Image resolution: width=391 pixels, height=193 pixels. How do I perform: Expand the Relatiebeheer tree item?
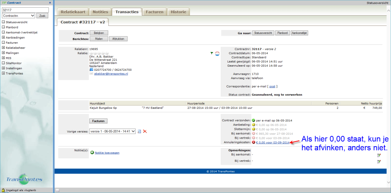(3, 48)
